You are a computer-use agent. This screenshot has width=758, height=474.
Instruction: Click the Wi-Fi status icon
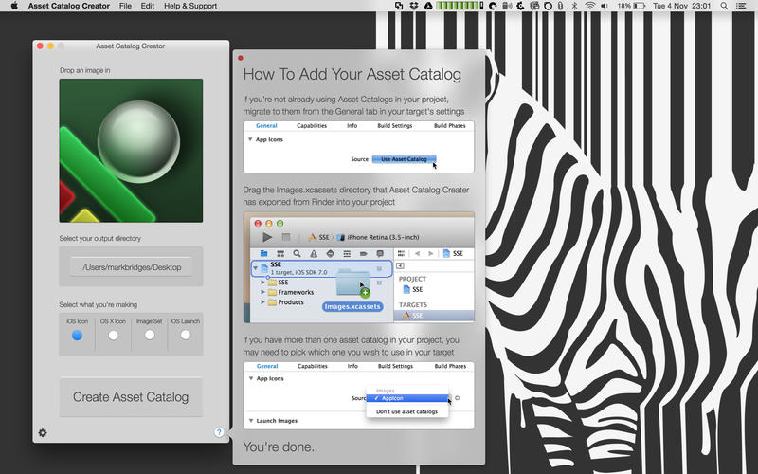tap(589, 6)
